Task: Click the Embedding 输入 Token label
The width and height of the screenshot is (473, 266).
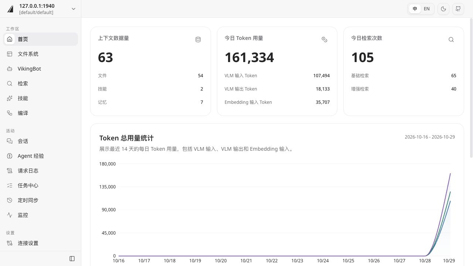Action: point(248,102)
